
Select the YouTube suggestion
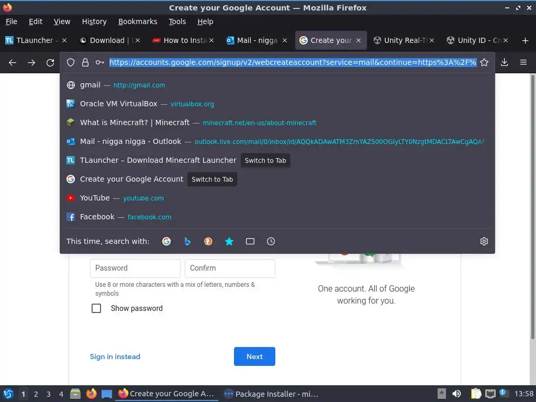(x=277, y=198)
